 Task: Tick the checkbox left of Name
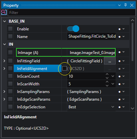click(x=10, y=36)
